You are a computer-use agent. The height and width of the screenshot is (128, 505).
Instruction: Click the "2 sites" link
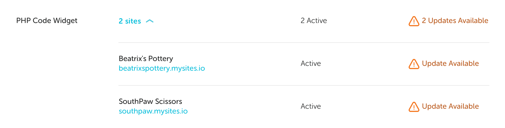[x=130, y=21]
